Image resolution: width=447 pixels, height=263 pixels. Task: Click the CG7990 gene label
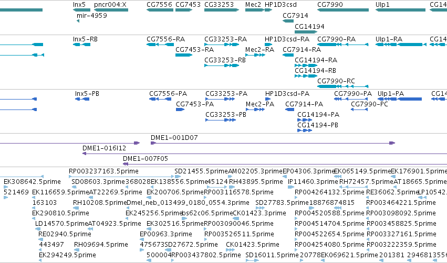(330, 5)
